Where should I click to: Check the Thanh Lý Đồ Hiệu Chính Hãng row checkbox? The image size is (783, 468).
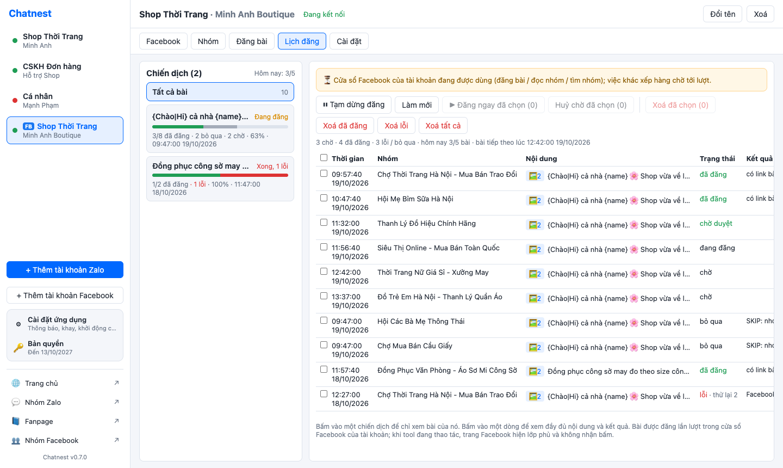tap(324, 223)
